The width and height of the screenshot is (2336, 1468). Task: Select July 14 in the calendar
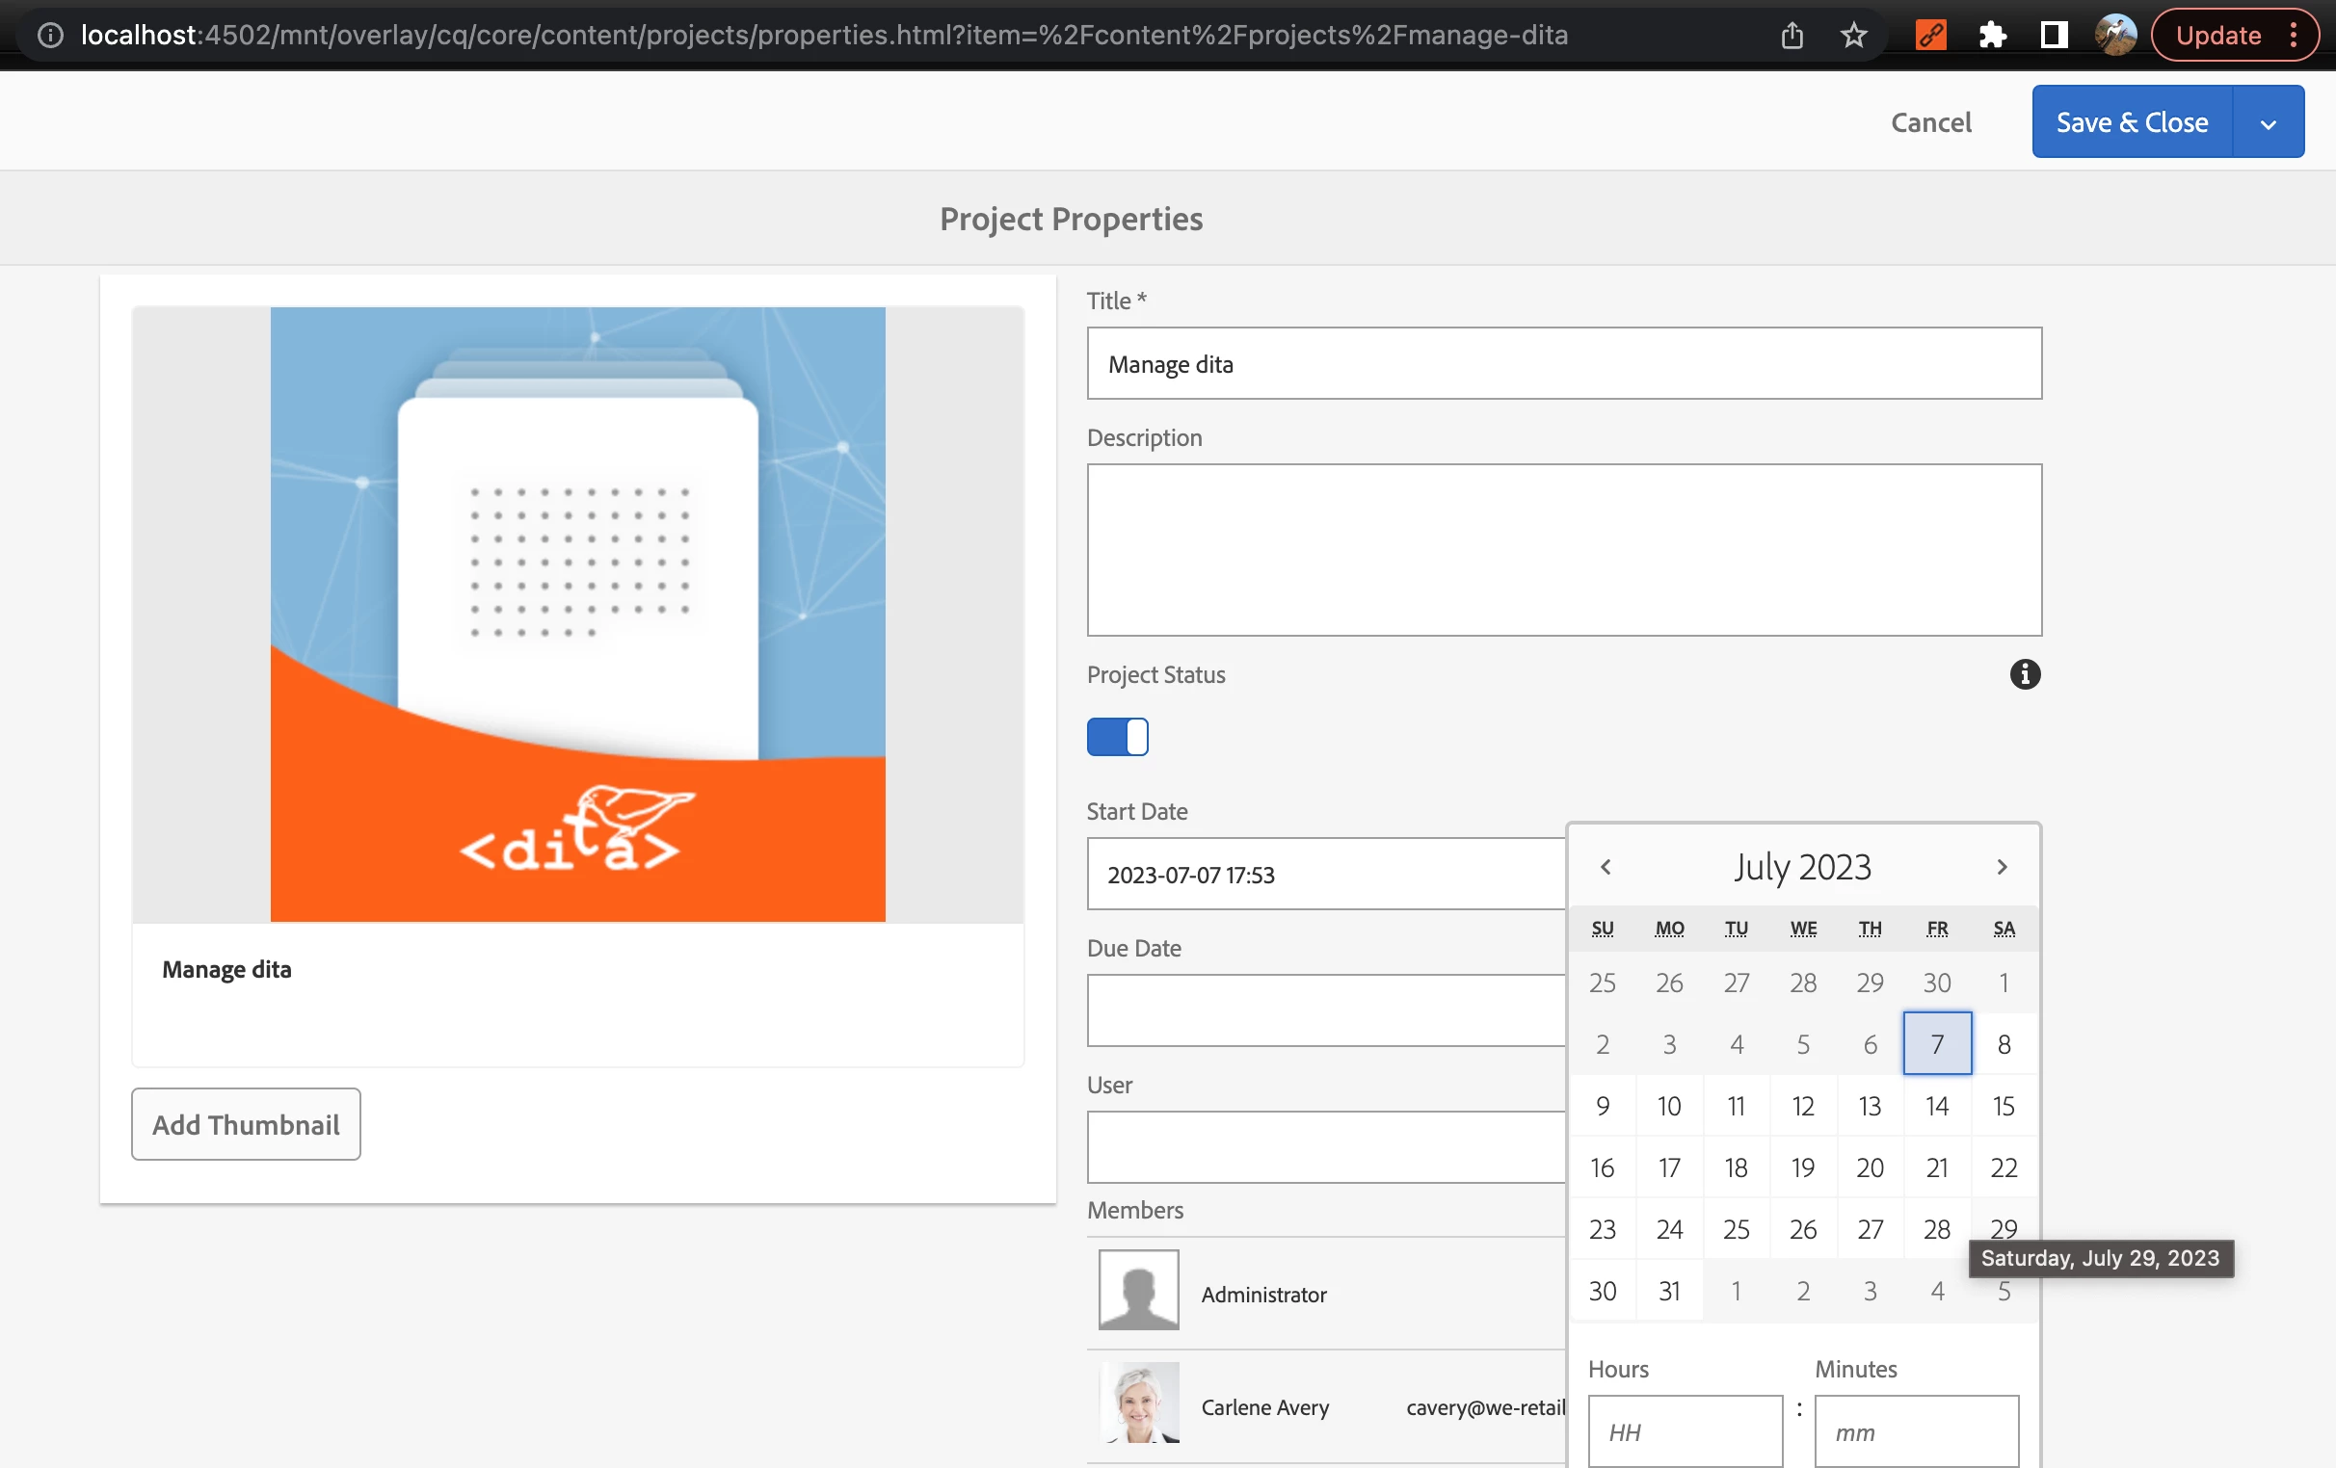[1936, 1107]
